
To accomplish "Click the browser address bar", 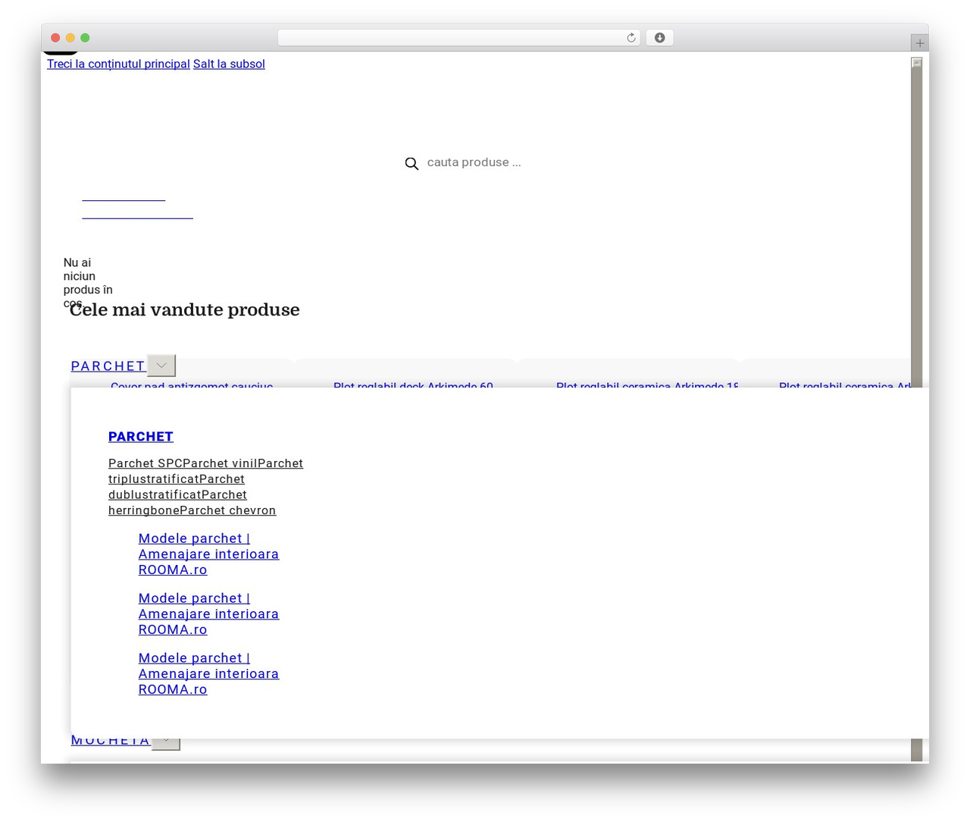I will point(458,38).
